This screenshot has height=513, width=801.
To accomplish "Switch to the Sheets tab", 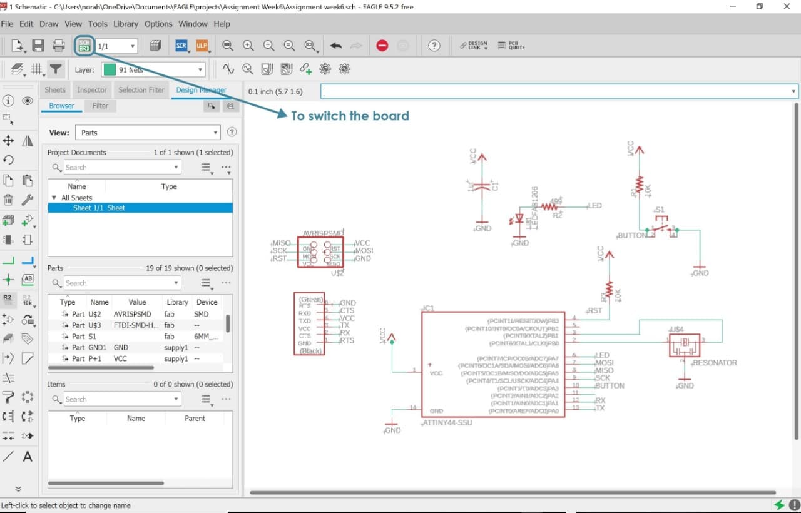I will click(x=55, y=90).
